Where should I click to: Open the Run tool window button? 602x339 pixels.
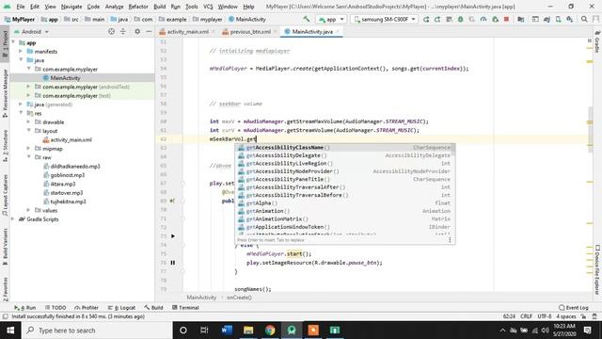pos(25,308)
